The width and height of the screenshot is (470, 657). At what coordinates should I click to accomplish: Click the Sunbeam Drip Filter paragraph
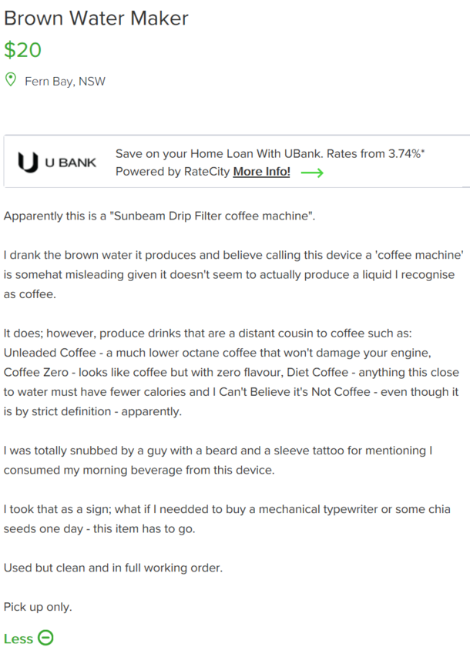159,216
